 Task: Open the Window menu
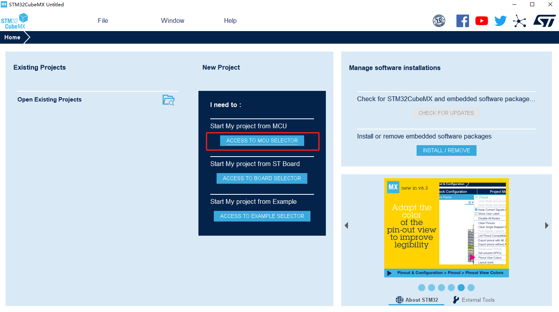(172, 21)
